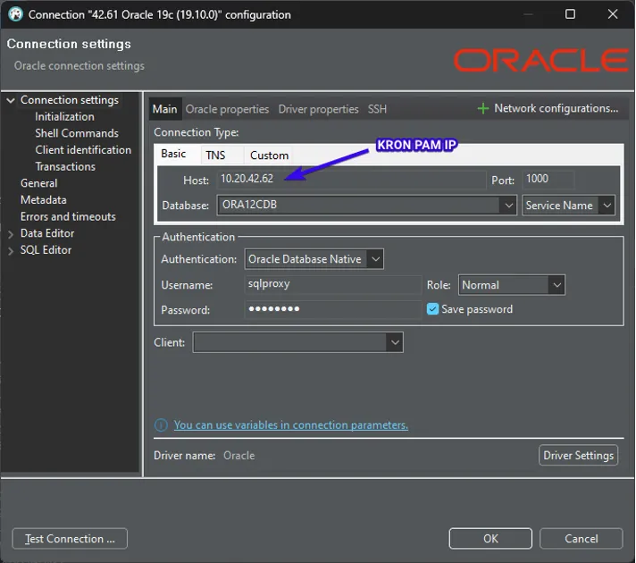Open the variables in connection parameters link

[291, 425]
